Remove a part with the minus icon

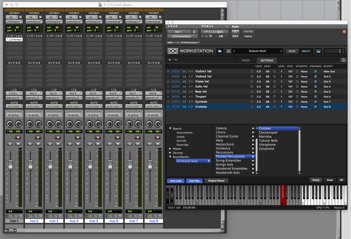pyautogui.click(x=176, y=60)
